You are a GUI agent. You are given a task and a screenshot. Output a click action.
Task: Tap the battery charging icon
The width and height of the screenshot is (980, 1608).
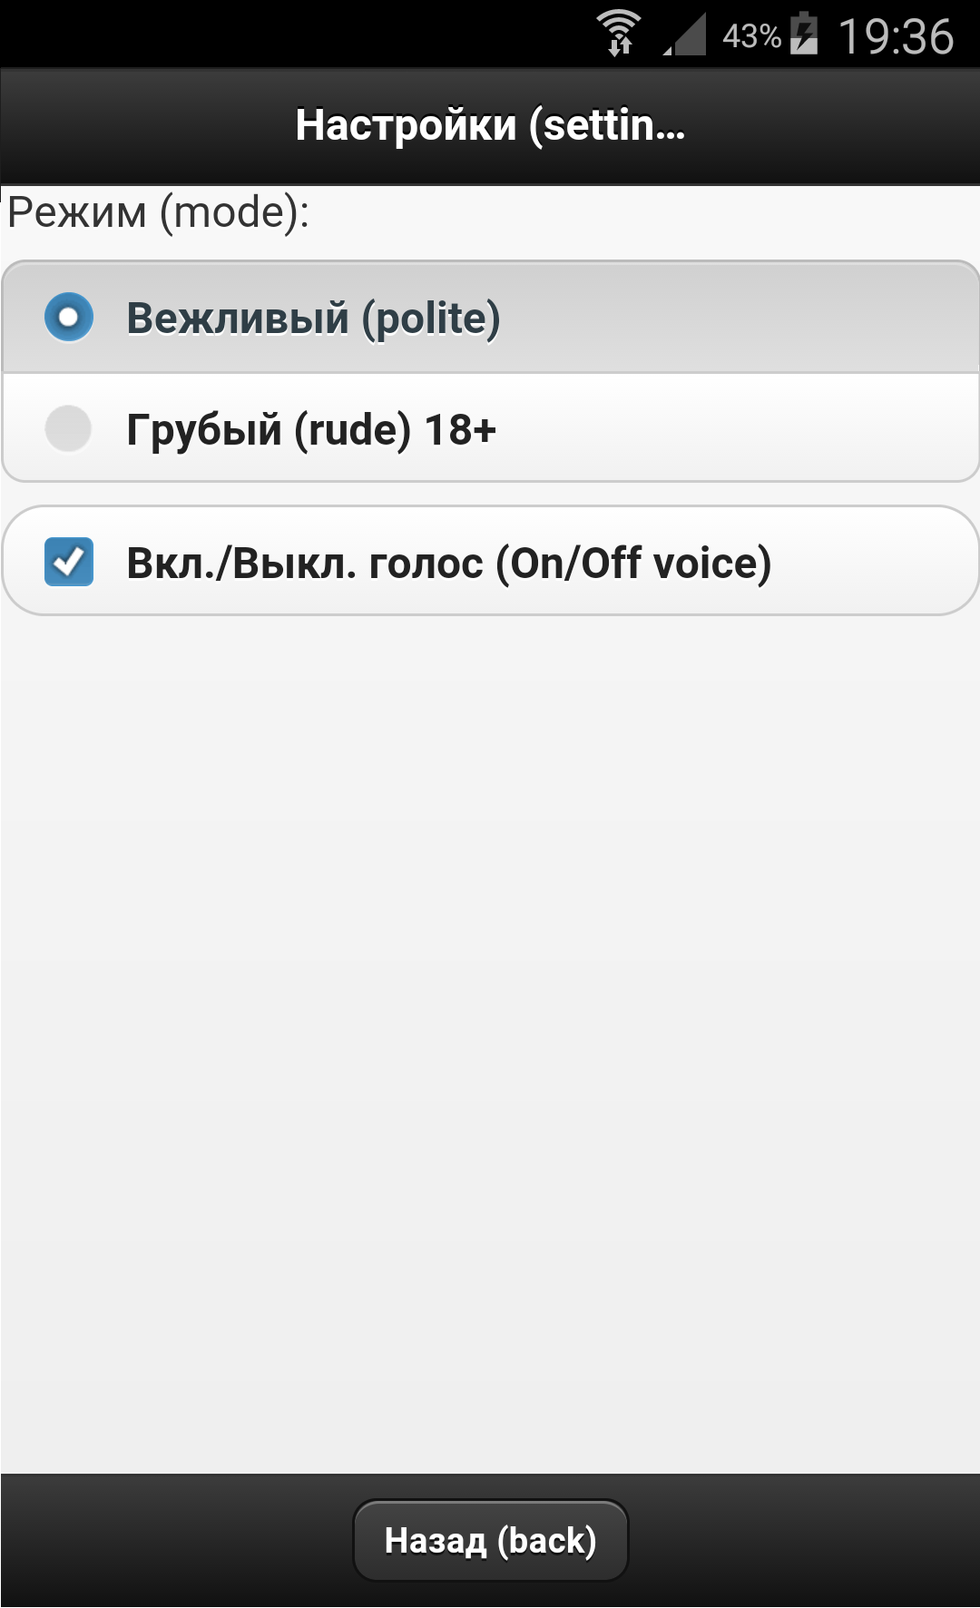click(804, 34)
